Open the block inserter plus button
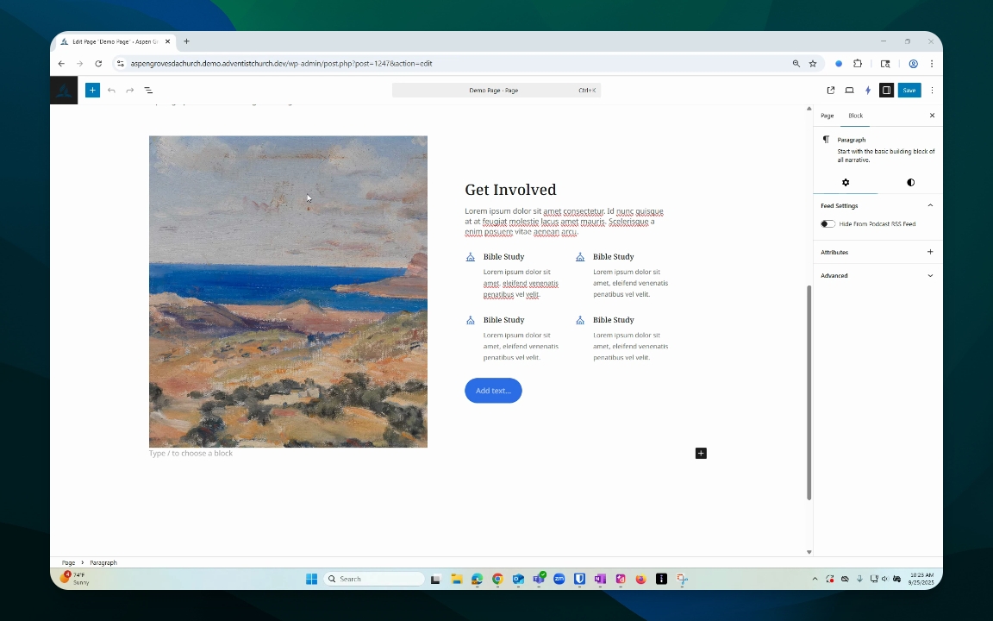This screenshot has height=621, width=993. (x=92, y=90)
